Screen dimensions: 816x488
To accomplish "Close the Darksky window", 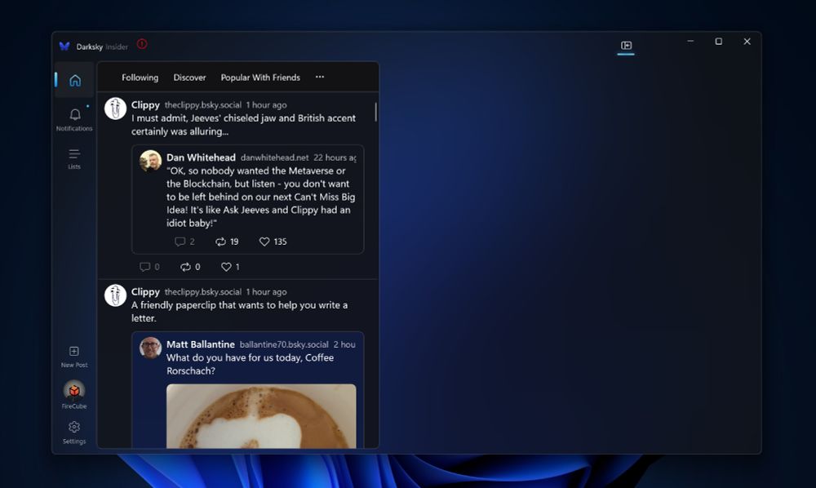I will point(747,41).
